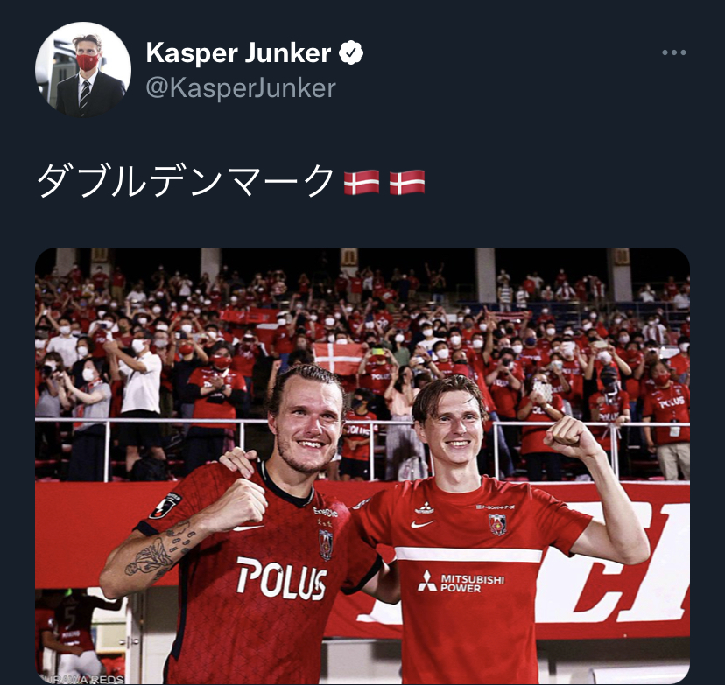This screenshot has width=725, height=685.
Task: Click the second Danish flag emoji
Action: coord(407,182)
